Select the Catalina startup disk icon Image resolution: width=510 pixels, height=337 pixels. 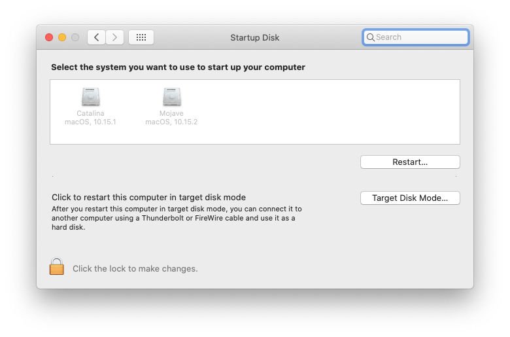[91, 97]
